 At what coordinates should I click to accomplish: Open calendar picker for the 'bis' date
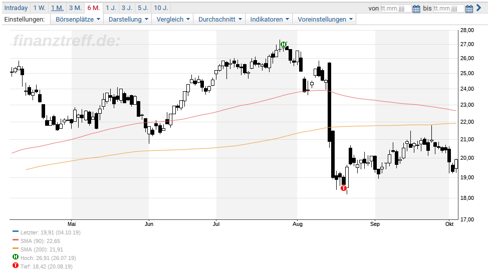[x=469, y=9]
